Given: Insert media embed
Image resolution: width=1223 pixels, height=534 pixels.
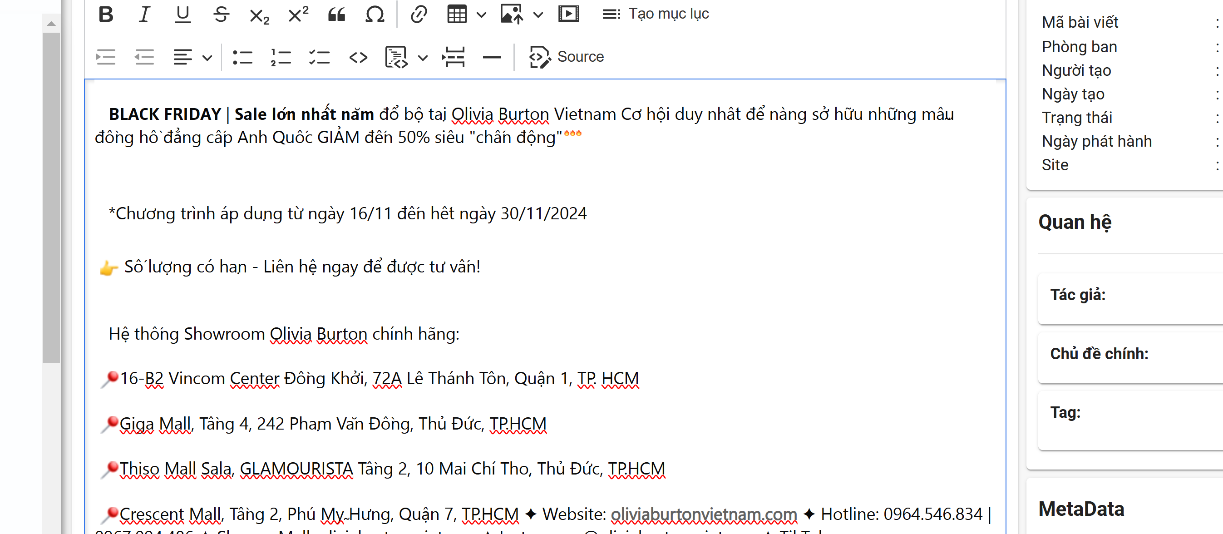Looking at the screenshot, I should pos(569,14).
